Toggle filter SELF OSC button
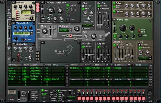This screenshot has height=103, width=161. [68, 5]
